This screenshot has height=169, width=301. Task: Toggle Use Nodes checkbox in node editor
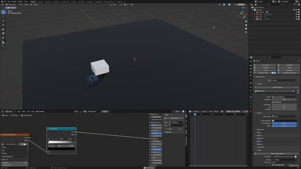[37, 112]
